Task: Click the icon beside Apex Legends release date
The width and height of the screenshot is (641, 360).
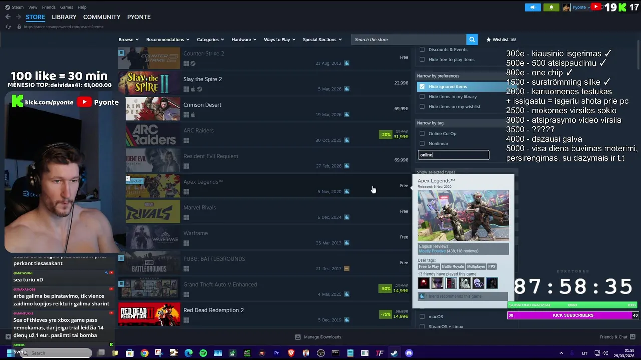Action: (347, 191)
